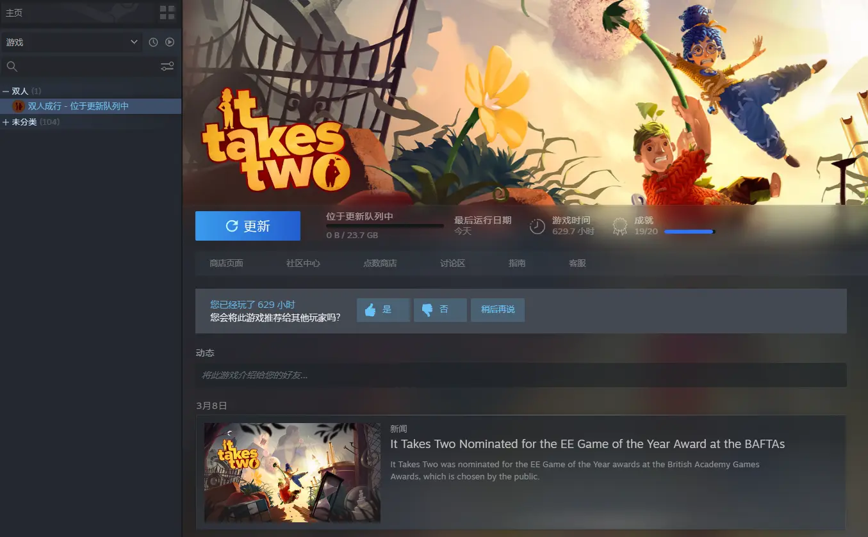Open the recent activity clock icon
The image size is (868, 537).
pyautogui.click(x=153, y=42)
